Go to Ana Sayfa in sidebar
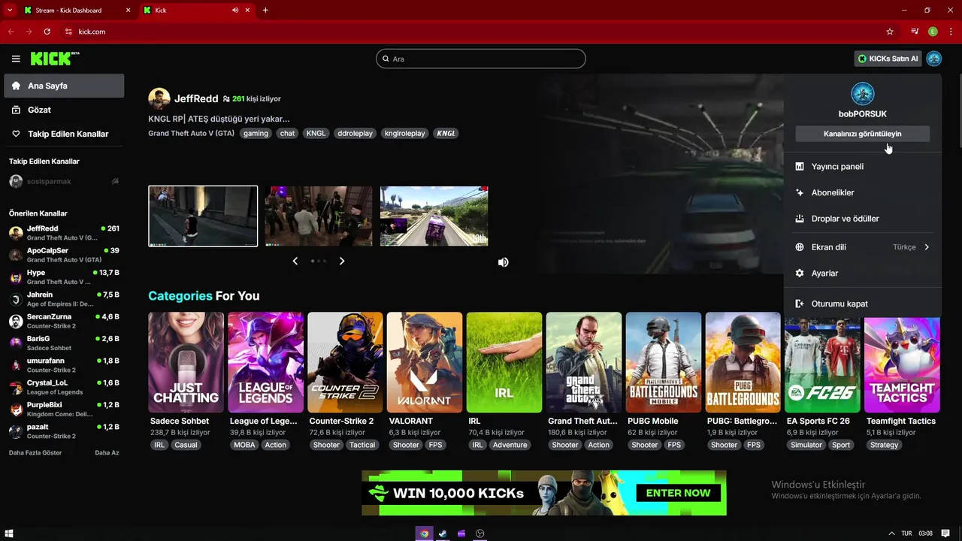The width and height of the screenshot is (962, 541). point(64,86)
